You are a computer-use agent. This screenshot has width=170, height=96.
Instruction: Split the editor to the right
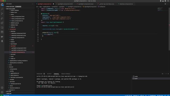click(x=165, y=4)
